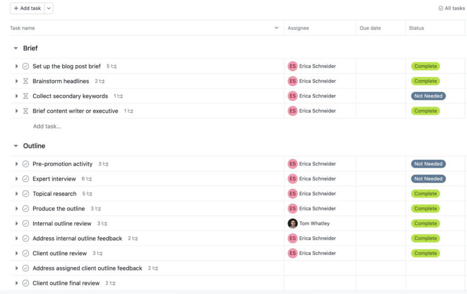Viewport: 467px width, 294px height.
Task: Click Tom Whatley's avatar on Internal outline review
Action: (x=292, y=223)
